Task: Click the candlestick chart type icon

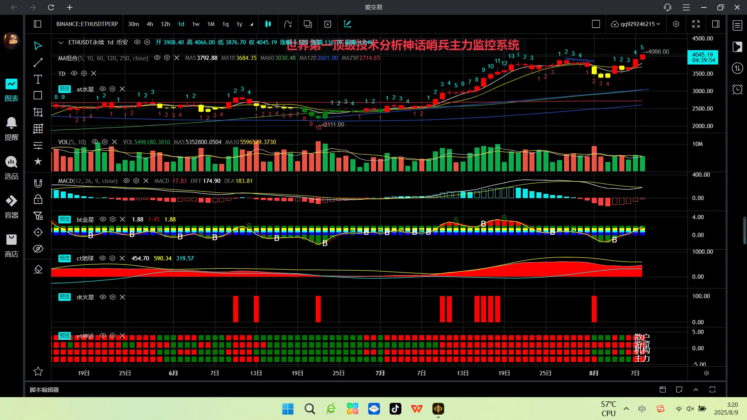Action: click(268, 24)
